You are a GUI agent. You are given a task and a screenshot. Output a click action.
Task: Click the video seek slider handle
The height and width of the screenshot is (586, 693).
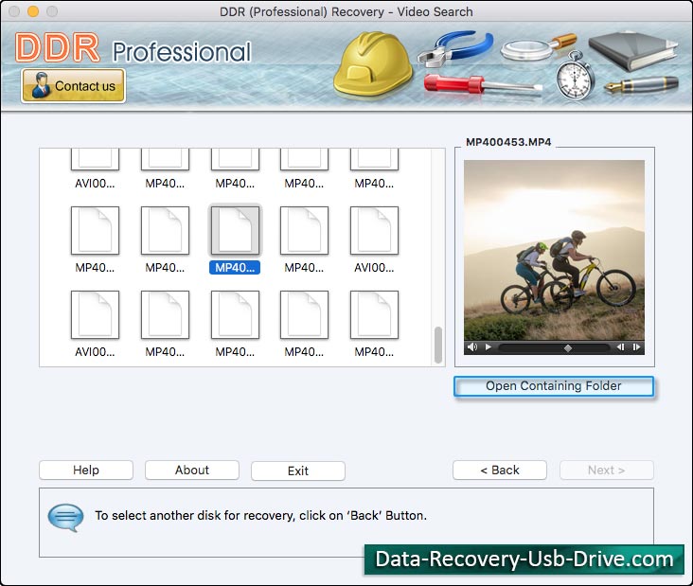click(x=568, y=347)
